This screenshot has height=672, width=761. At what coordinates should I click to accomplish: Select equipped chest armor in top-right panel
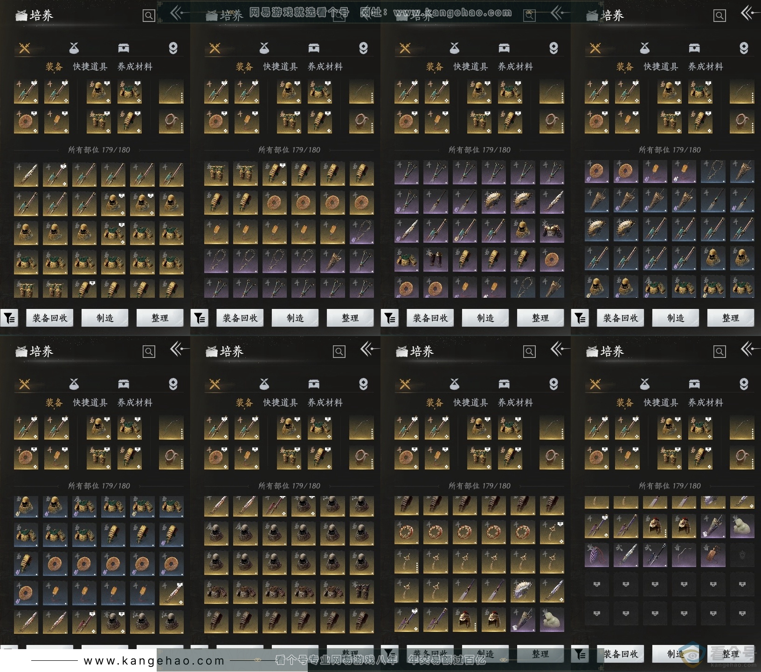click(700, 91)
